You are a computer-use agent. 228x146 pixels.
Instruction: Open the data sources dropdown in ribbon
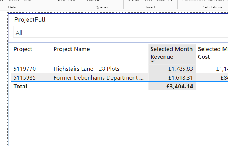(66, 1)
